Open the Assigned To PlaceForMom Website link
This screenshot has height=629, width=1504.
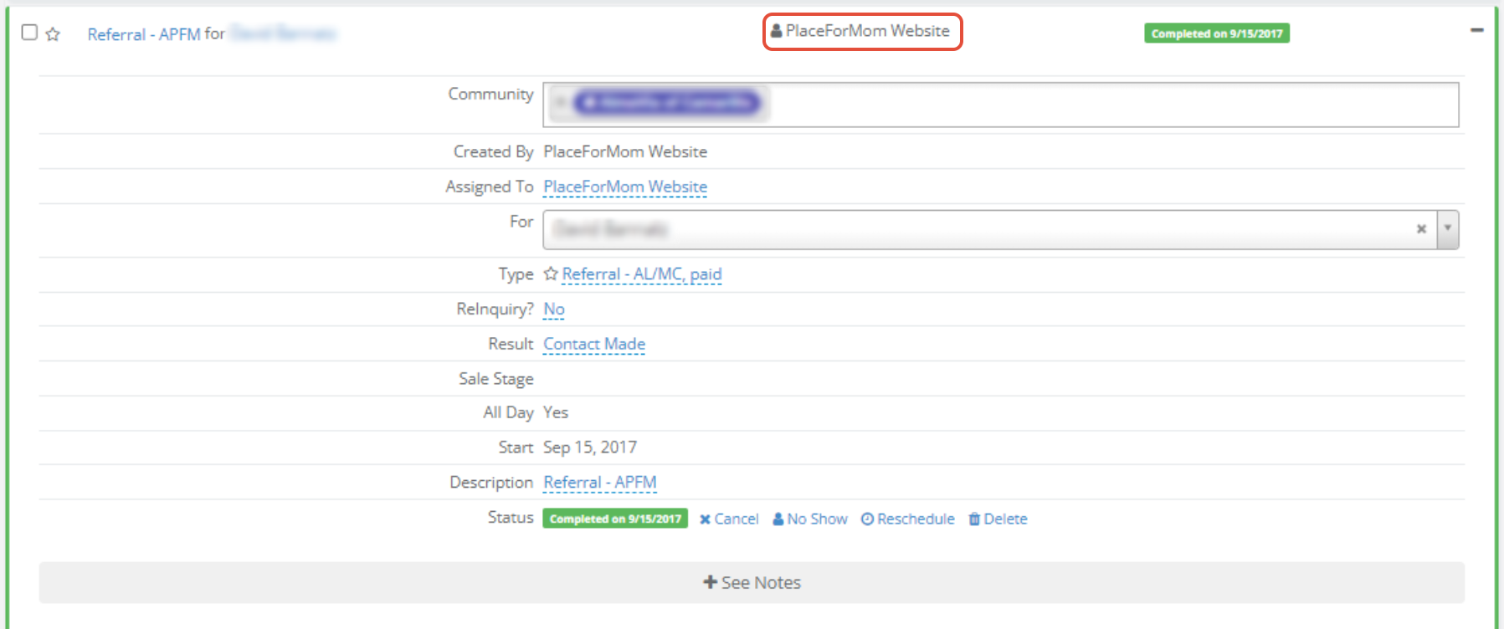point(625,187)
